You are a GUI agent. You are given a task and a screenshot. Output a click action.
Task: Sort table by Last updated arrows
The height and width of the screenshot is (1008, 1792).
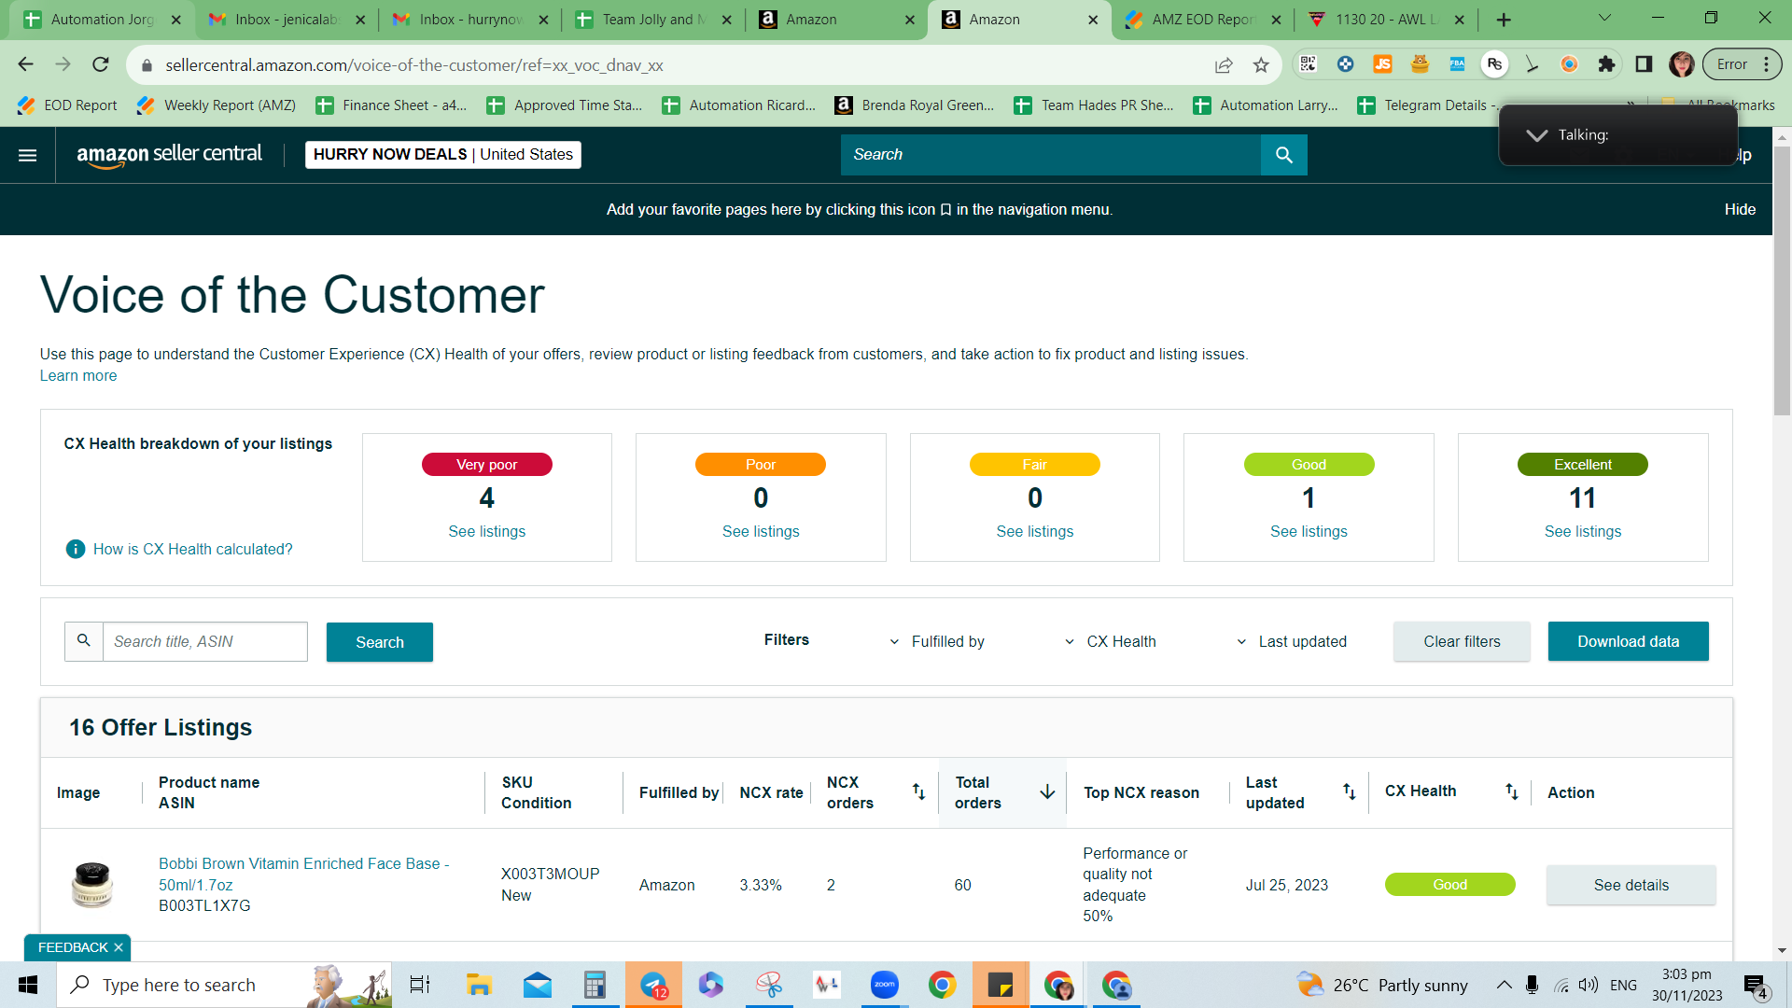point(1349,791)
